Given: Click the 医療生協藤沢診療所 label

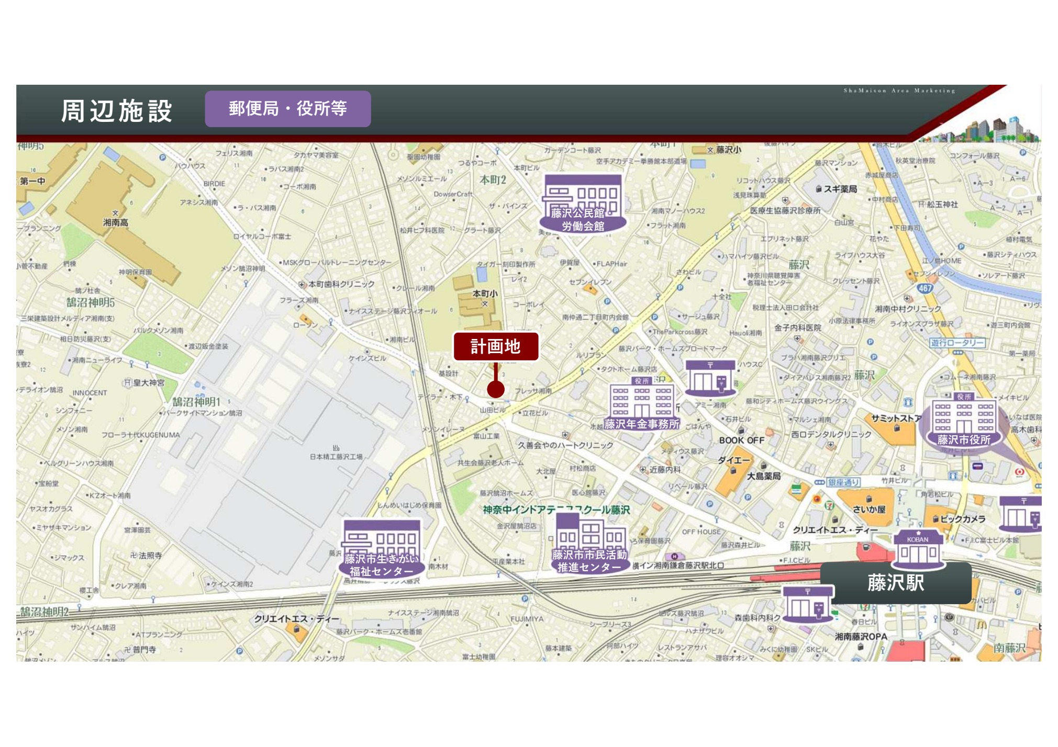Looking at the screenshot, I should [785, 210].
